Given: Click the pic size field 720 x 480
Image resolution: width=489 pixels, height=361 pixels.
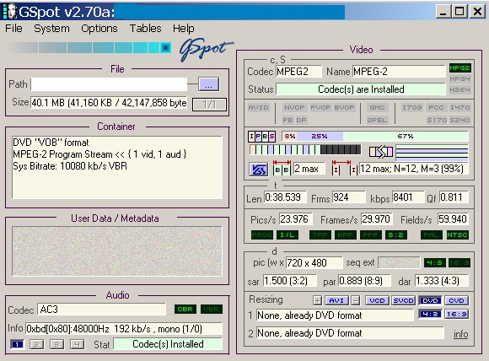Looking at the screenshot, I should pyautogui.click(x=314, y=263).
